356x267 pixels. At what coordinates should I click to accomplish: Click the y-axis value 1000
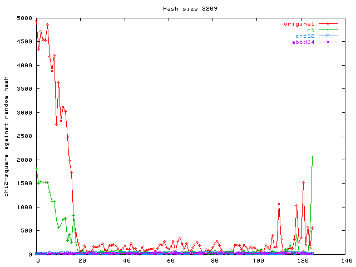coord(24,207)
